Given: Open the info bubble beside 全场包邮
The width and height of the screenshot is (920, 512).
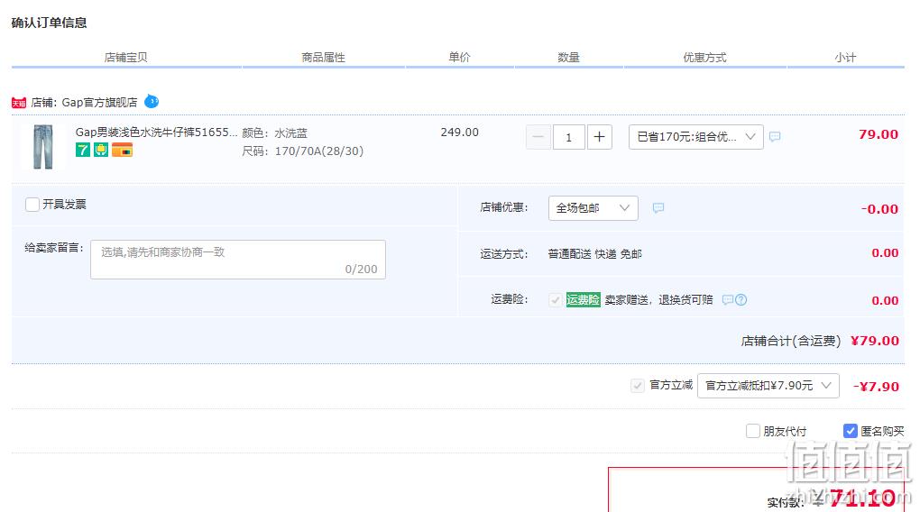Looking at the screenshot, I should pyautogui.click(x=658, y=207).
